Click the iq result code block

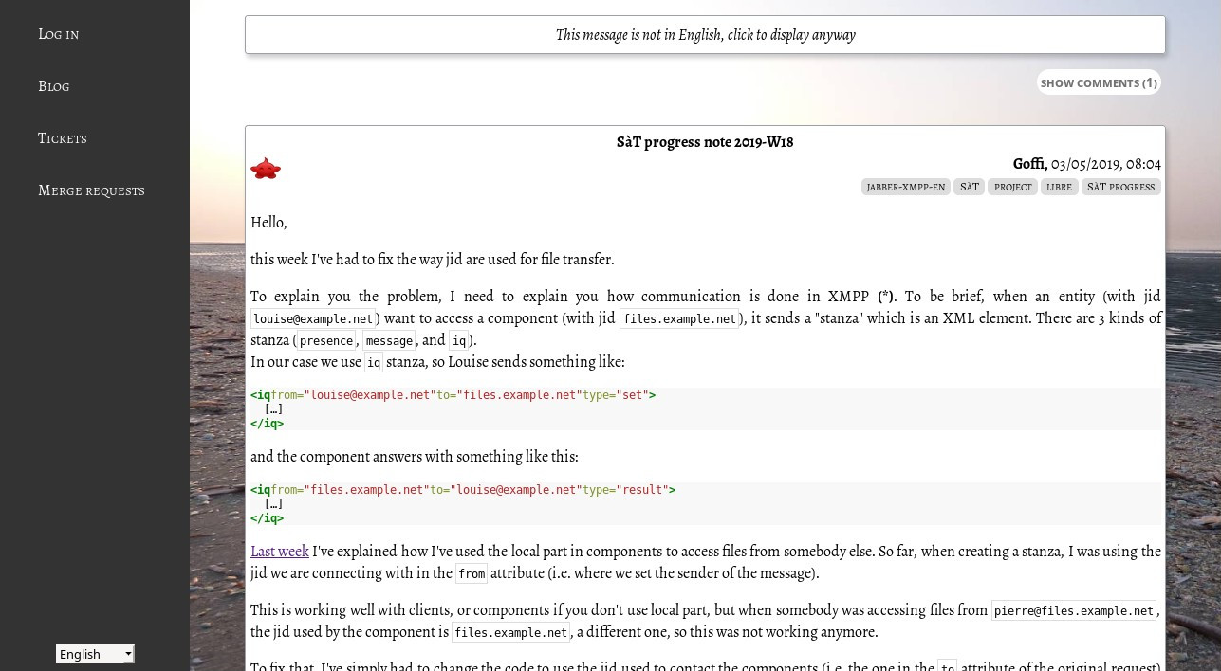coord(706,504)
